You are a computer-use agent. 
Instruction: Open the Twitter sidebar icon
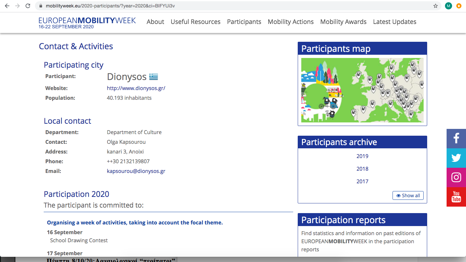pyautogui.click(x=456, y=158)
